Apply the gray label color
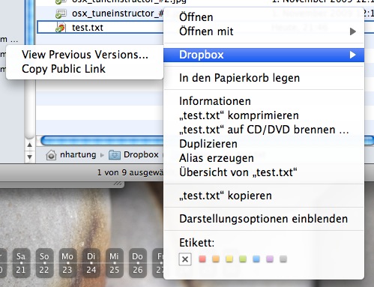 point(283,259)
